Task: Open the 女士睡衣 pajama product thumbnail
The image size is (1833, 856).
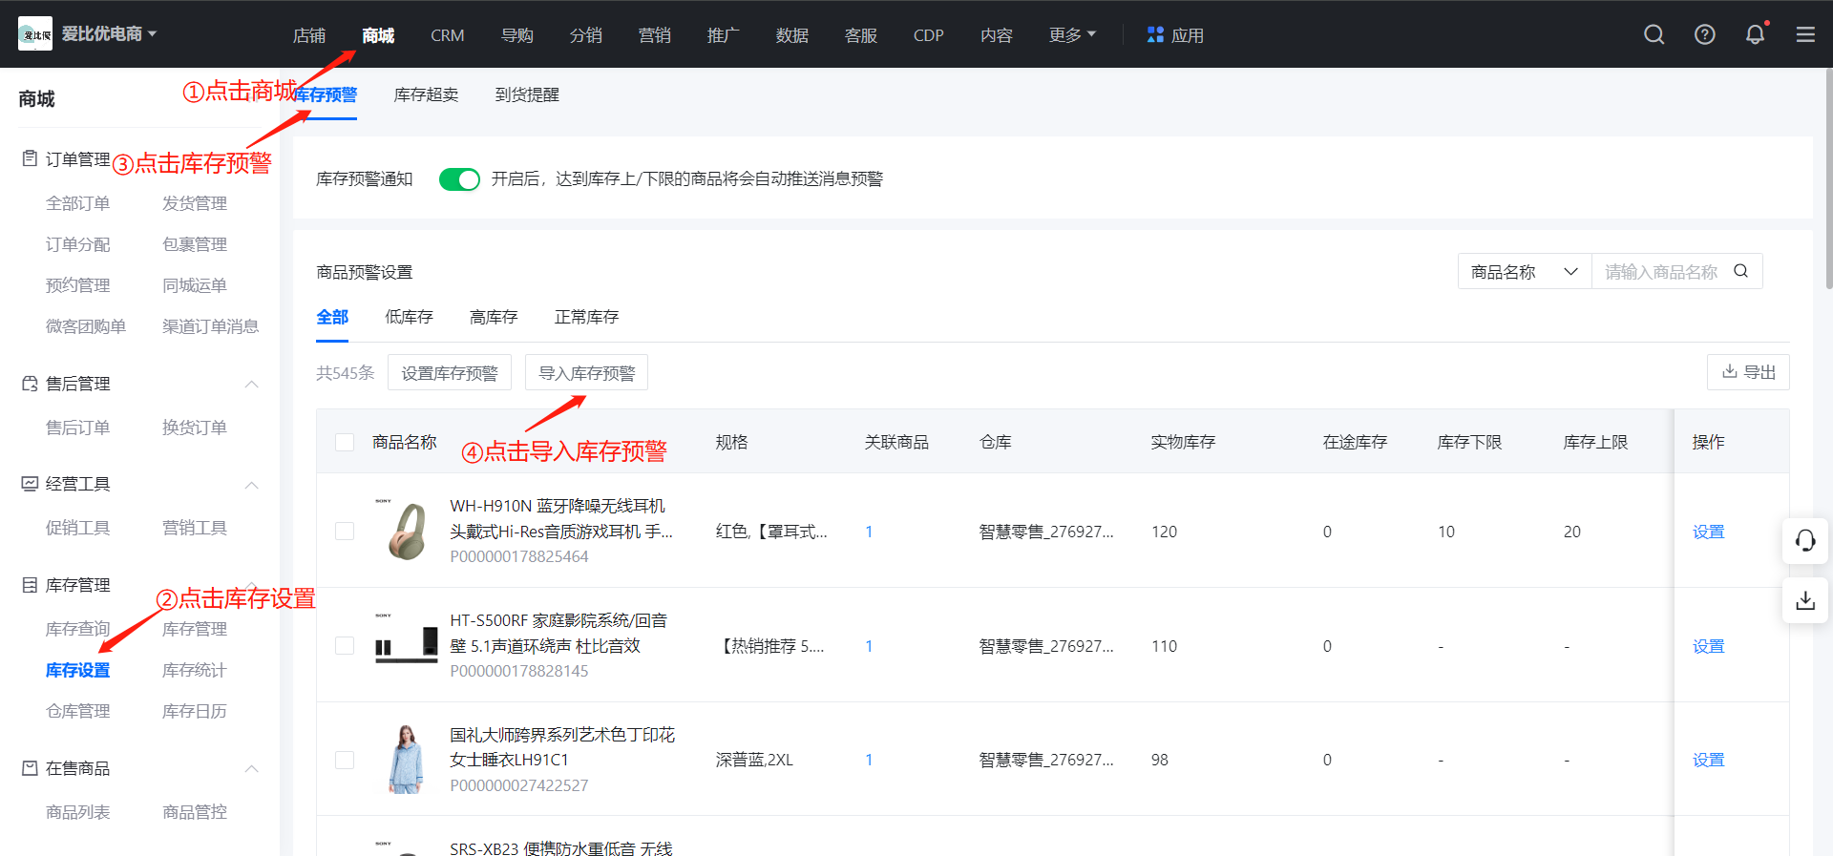Action: click(x=407, y=760)
